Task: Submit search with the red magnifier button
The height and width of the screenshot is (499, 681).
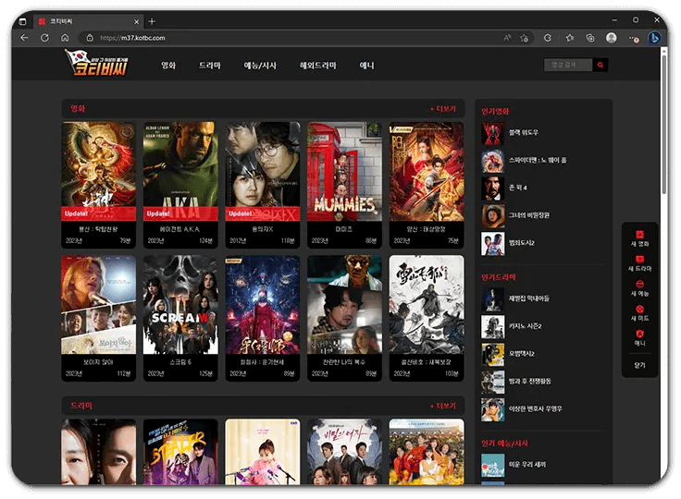Action: [x=601, y=65]
